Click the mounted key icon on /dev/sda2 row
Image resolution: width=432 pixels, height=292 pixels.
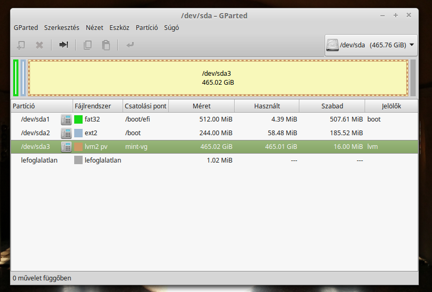[66, 133]
